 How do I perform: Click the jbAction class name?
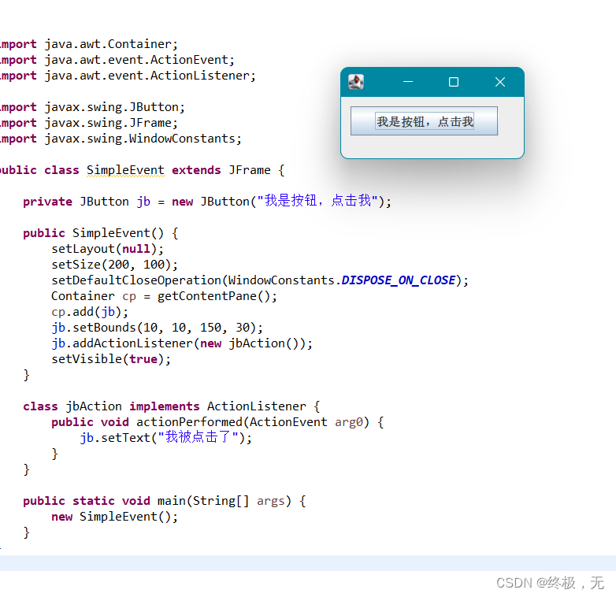[94, 406]
